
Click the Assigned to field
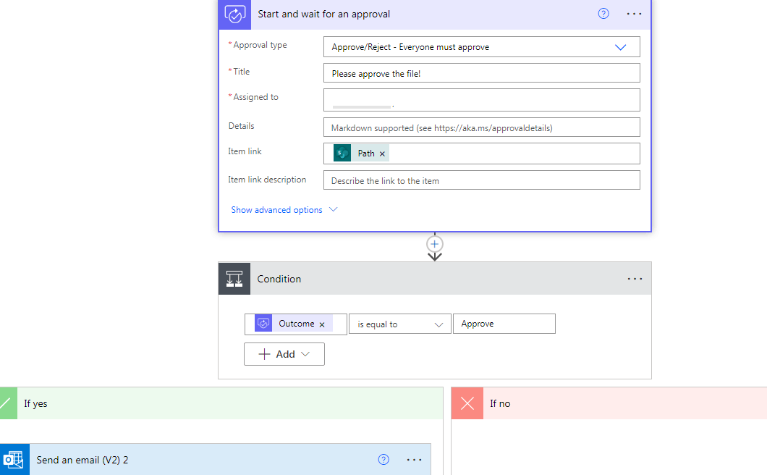click(x=481, y=100)
